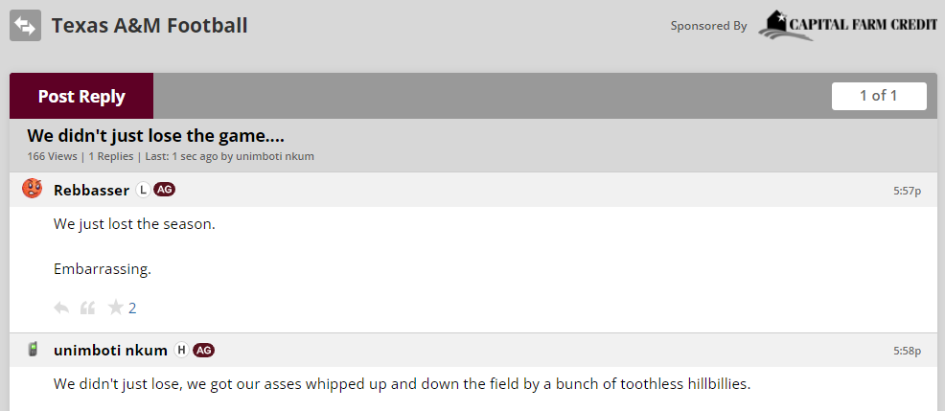
Task: Click the L badge next to Rebbasser
Action: tap(143, 190)
